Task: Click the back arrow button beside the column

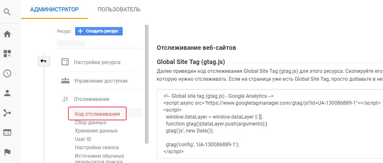Action: pos(44,61)
